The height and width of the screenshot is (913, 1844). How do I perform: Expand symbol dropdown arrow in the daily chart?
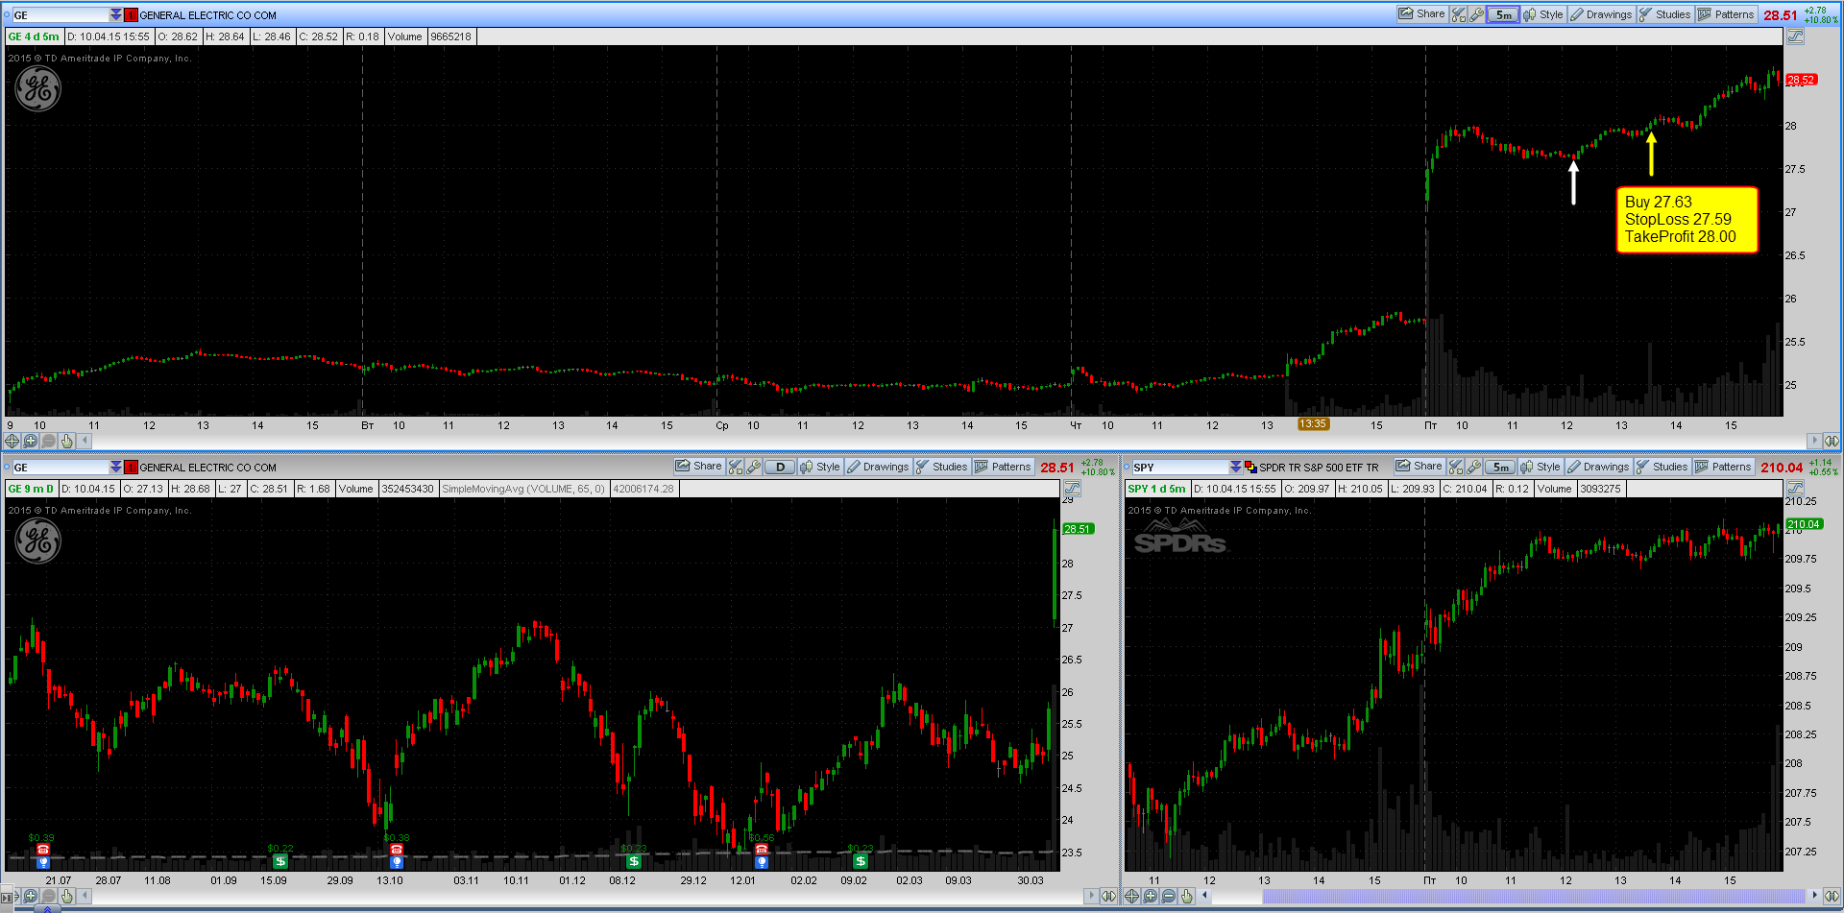116,468
